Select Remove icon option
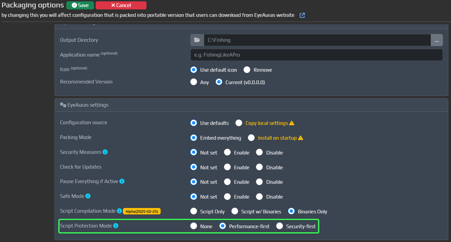 [x=247, y=70]
